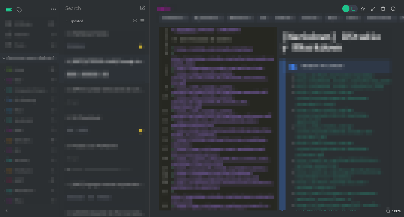Image resolution: width=404 pixels, height=217 pixels.
Task: Create a new note with pencil icon
Action: pos(143,8)
